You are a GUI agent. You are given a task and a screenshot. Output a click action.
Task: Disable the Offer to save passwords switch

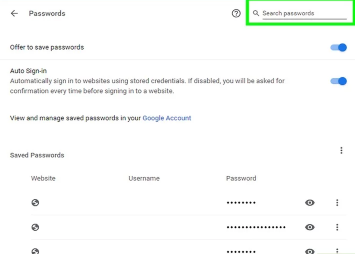click(338, 47)
